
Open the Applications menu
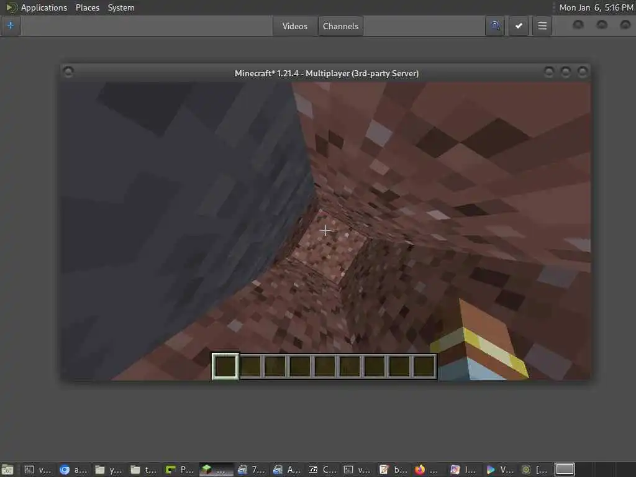pos(44,7)
